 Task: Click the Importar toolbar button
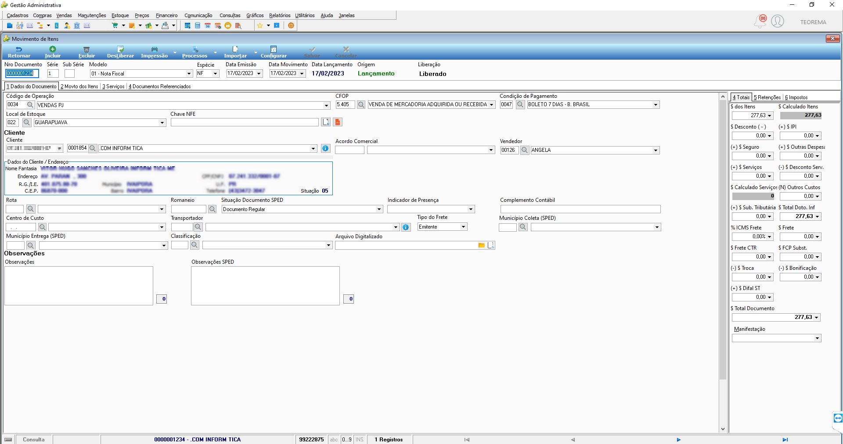pos(235,52)
